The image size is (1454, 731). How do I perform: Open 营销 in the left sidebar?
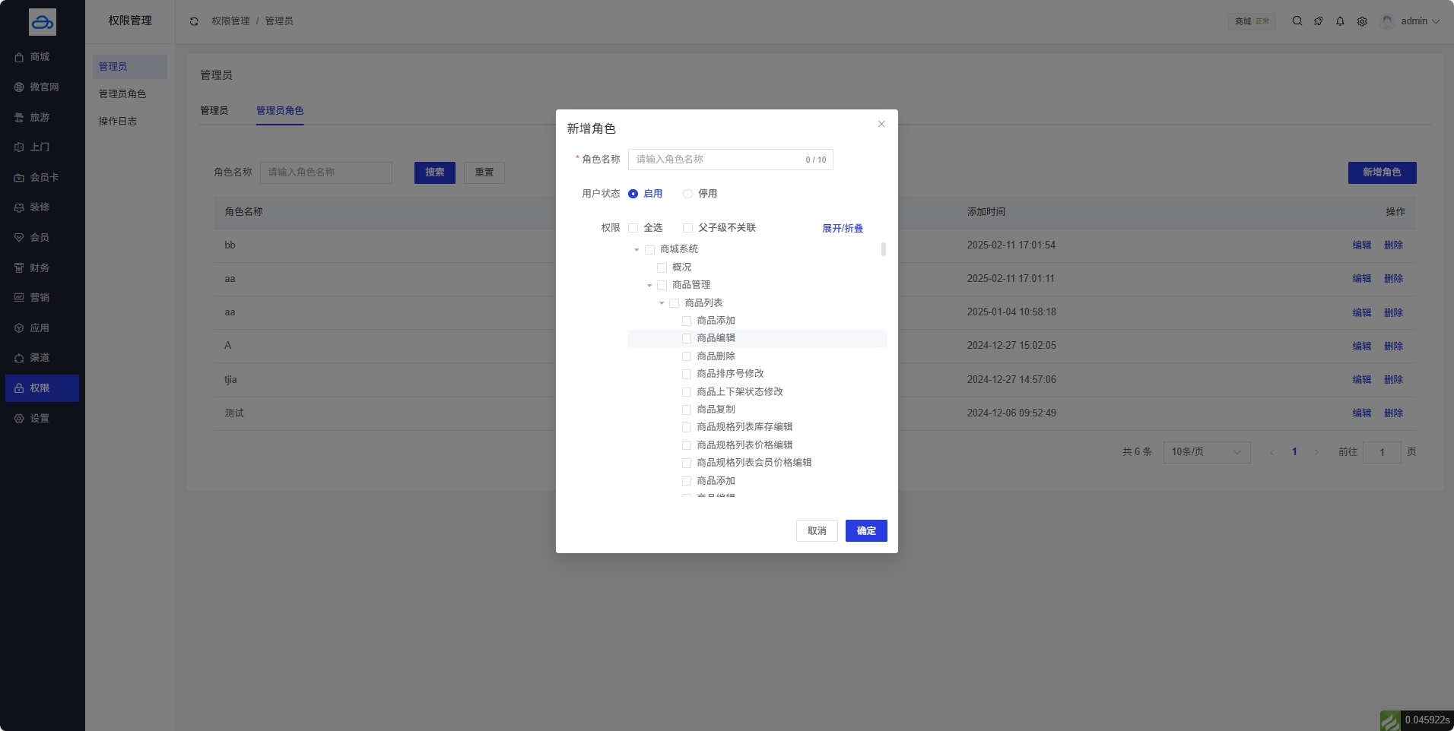40,298
